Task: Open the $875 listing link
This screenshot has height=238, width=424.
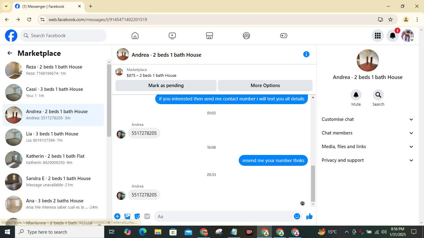Action: pos(151,75)
